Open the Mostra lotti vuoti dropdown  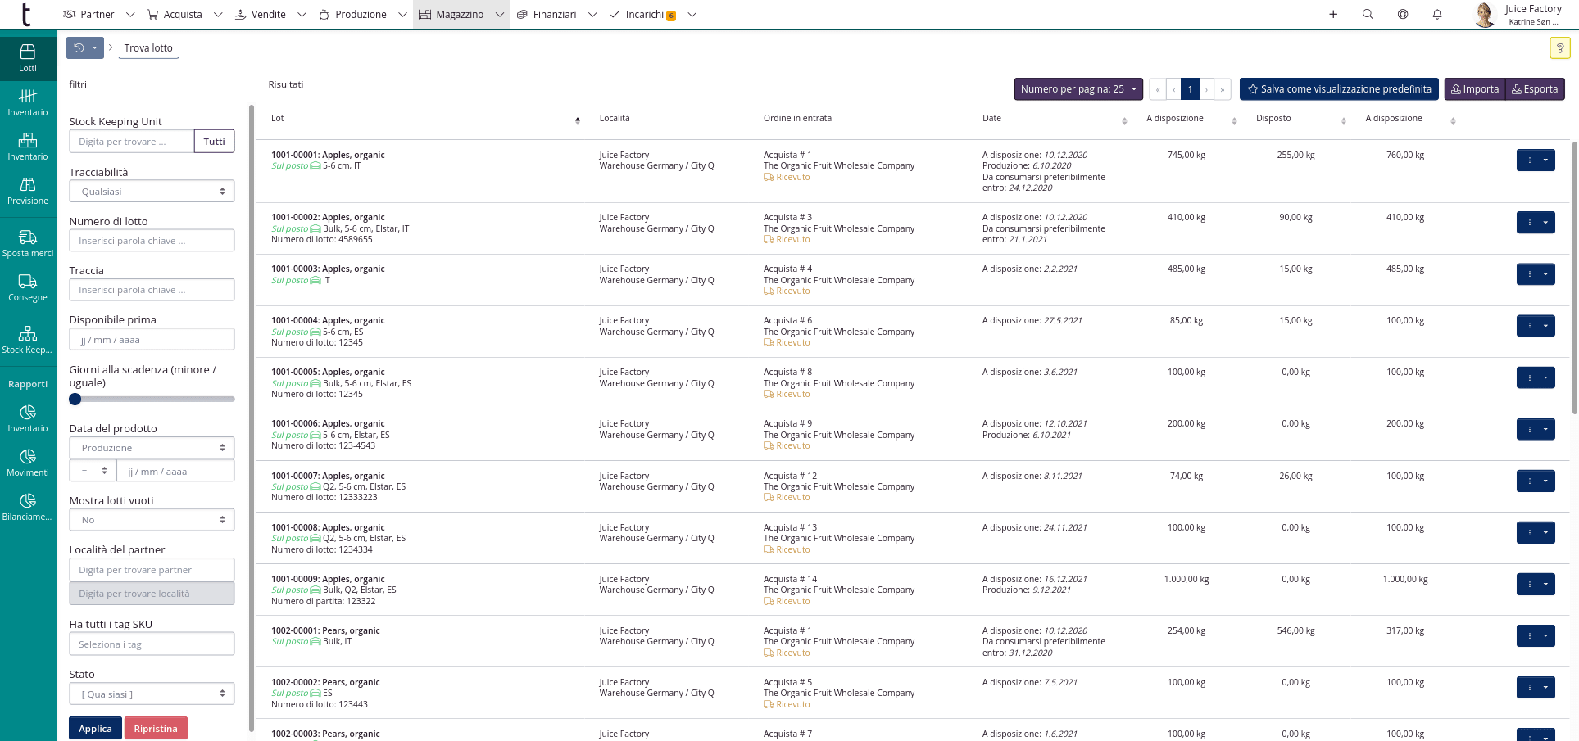pos(152,520)
